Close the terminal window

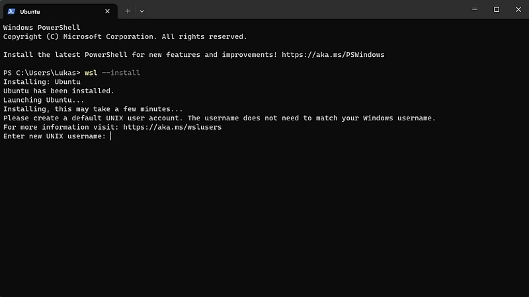pyautogui.click(x=518, y=9)
